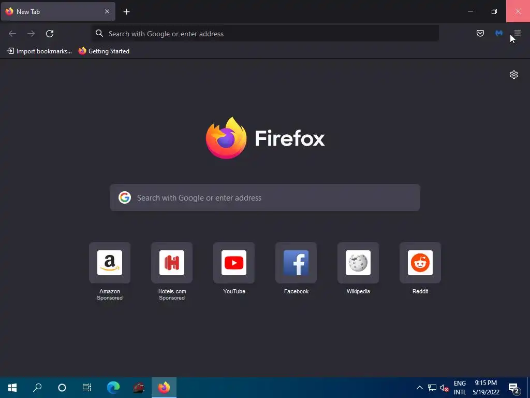Personalize new tab with gear icon

(x=514, y=75)
